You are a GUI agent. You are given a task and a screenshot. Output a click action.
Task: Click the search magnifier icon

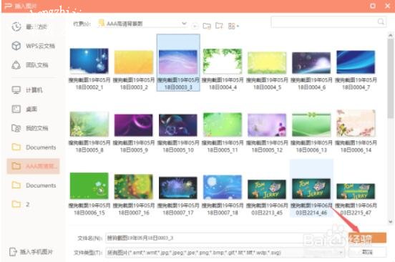tap(381, 21)
